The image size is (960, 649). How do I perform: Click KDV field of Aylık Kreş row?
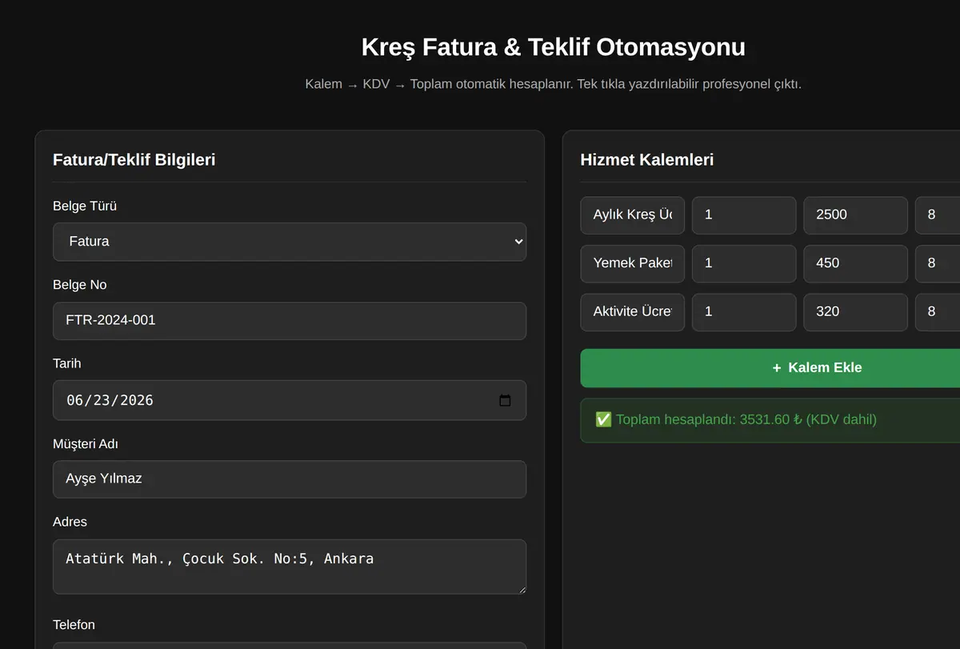click(938, 215)
